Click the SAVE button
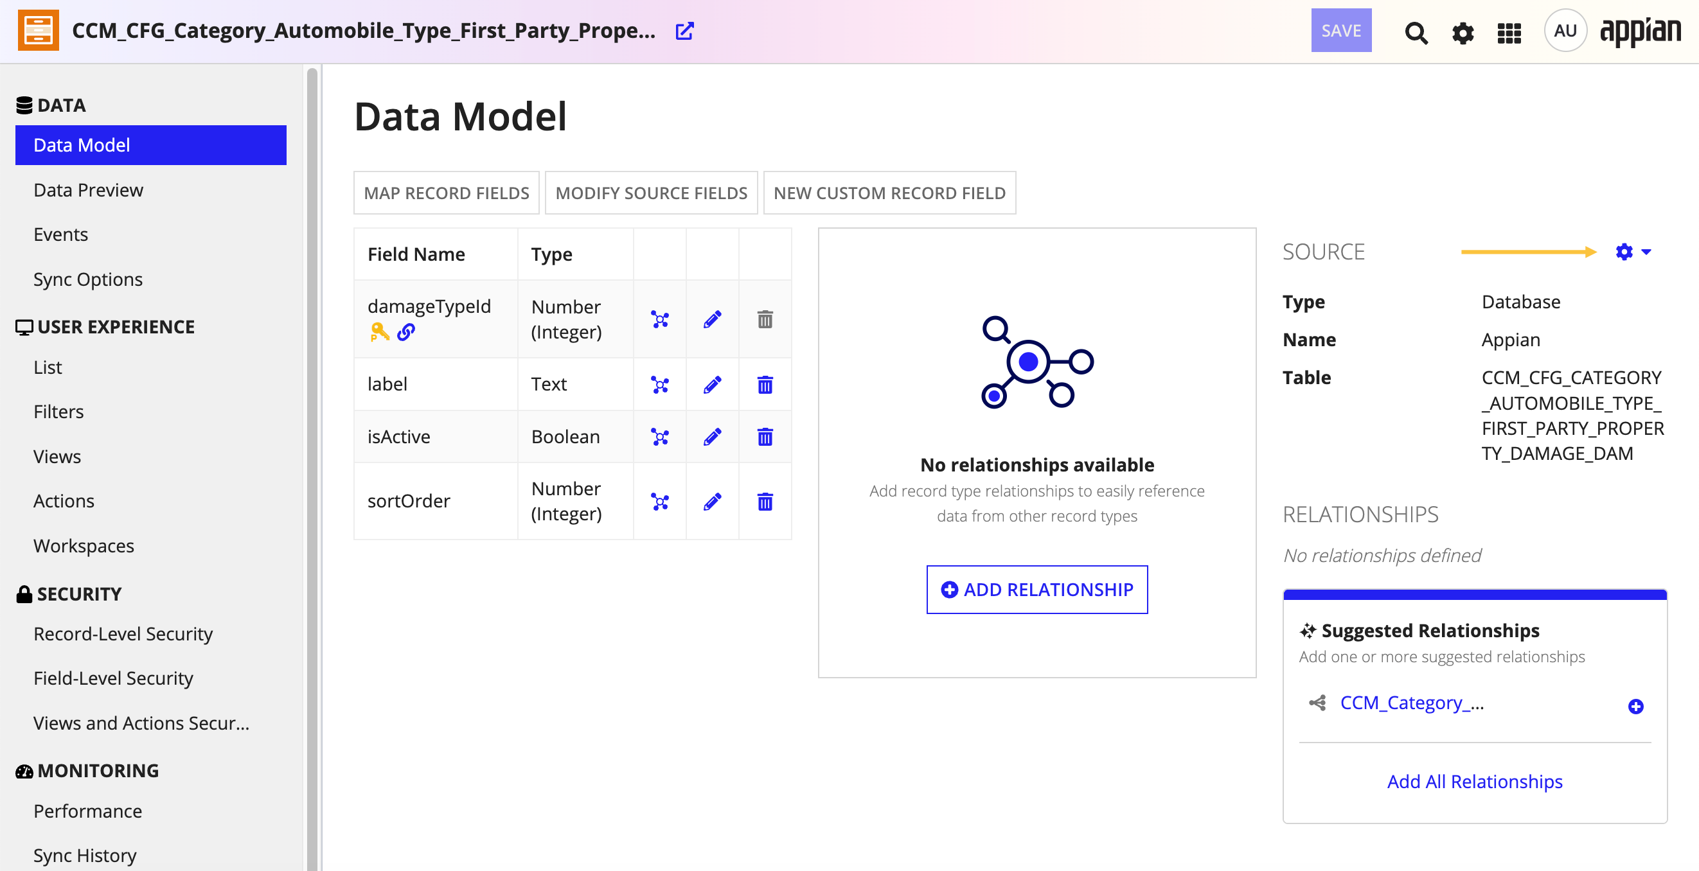Image resolution: width=1699 pixels, height=871 pixels. (x=1341, y=30)
